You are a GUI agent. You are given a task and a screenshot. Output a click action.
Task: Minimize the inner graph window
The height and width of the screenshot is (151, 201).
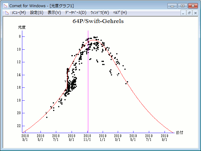(184, 13)
